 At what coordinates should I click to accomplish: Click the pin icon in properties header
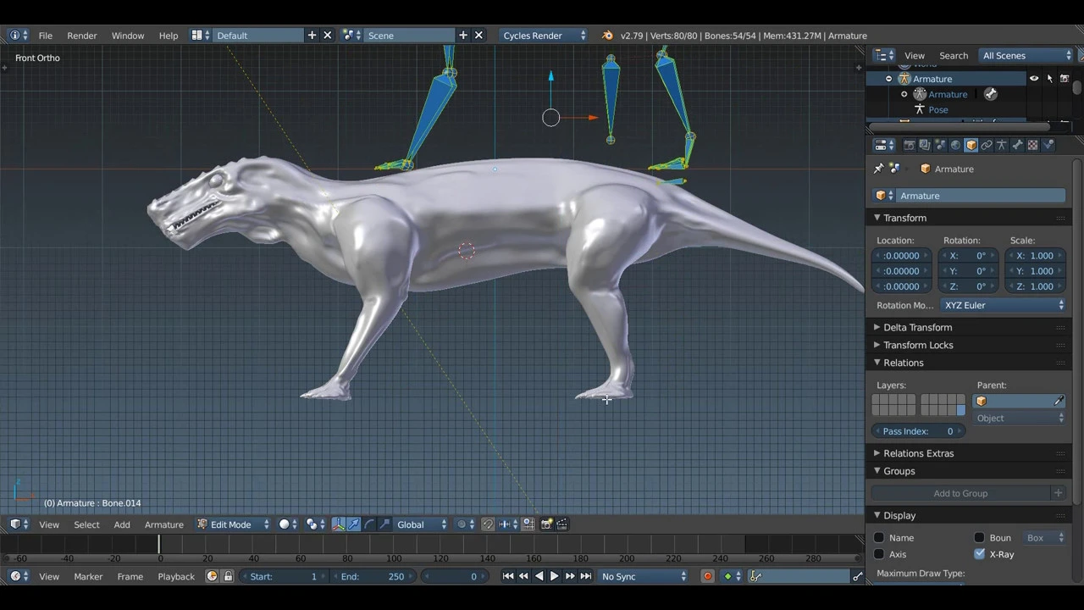878,169
